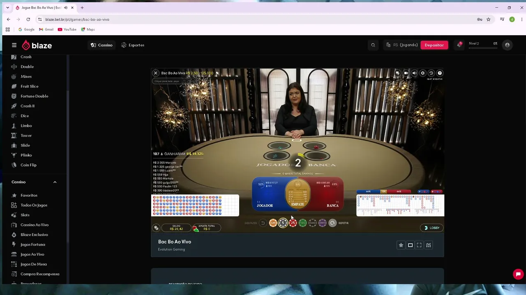Image resolution: width=526 pixels, height=295 pixels.
Task: Select the 2,50 orange chip
Action: [x=273, y=223]
